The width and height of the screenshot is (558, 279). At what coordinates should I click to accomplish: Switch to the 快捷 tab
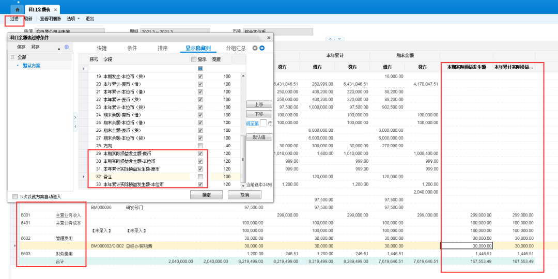point(102,49)
